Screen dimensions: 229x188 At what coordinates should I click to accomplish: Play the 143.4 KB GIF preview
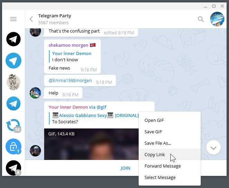pos(91,144)
